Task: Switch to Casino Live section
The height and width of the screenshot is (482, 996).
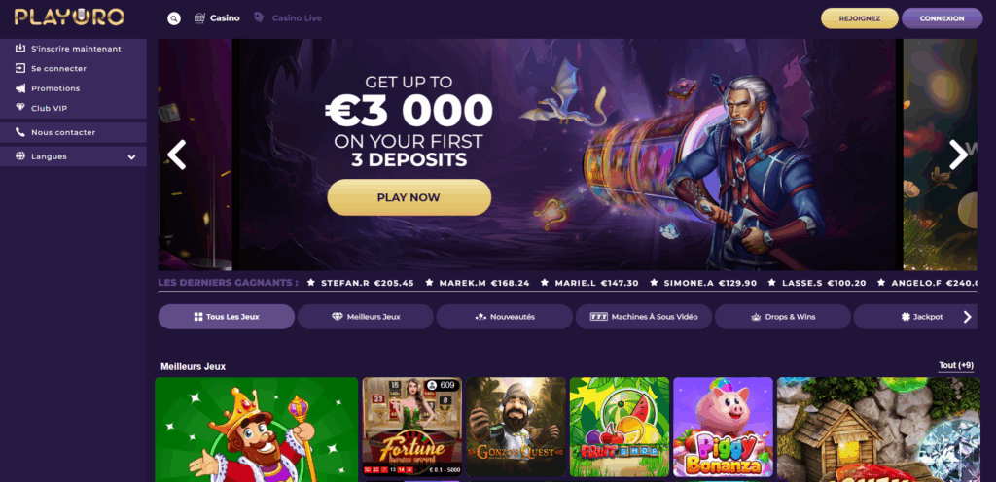Action: pyautogui.click(x=288, y=18)
